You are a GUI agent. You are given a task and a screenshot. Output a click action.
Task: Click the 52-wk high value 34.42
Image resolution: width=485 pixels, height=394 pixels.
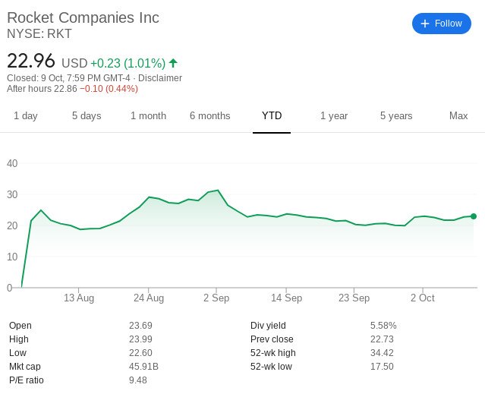click(x=382, y=353)
